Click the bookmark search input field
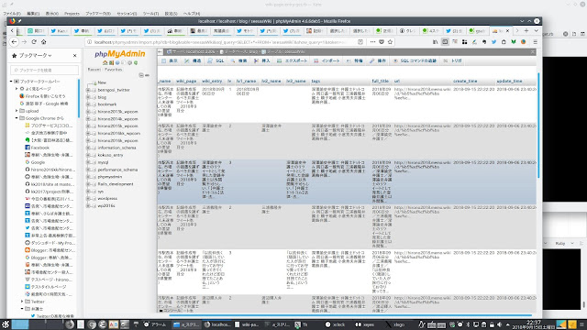The height and width of the screenshot is (330, 587). [x=45, y=70]
